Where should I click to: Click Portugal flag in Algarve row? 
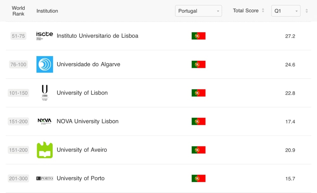coord(198,64)
